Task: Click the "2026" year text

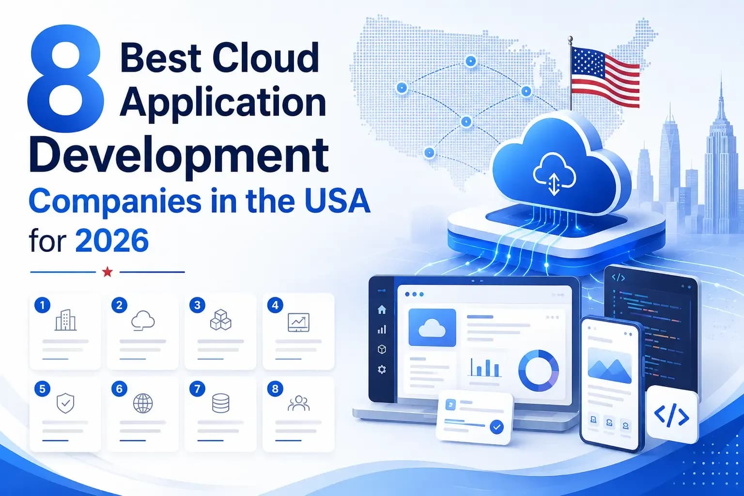Action: point(112,241)
